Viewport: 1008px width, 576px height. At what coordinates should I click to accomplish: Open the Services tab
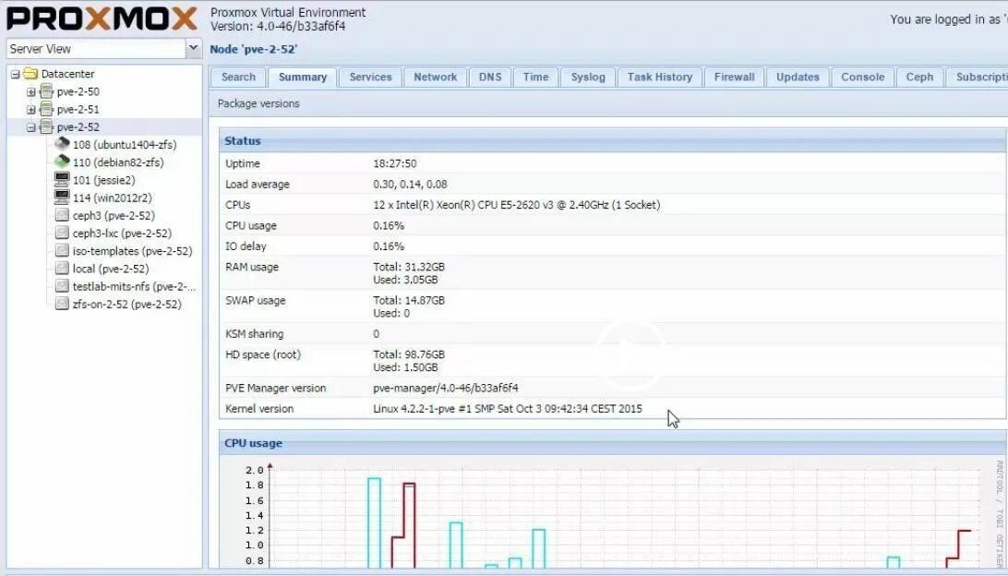[370, 78]
